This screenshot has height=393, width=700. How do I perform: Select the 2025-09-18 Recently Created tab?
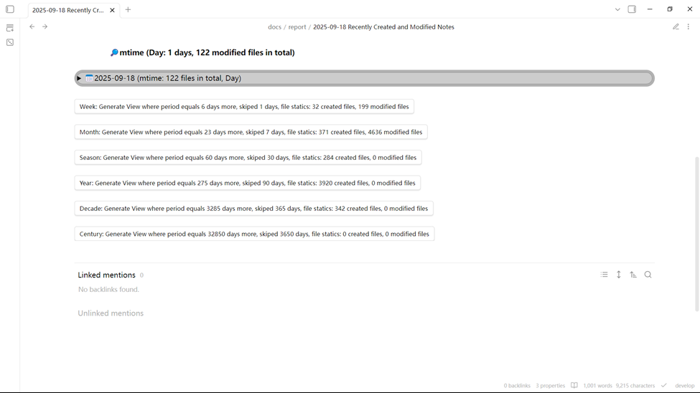68,10
